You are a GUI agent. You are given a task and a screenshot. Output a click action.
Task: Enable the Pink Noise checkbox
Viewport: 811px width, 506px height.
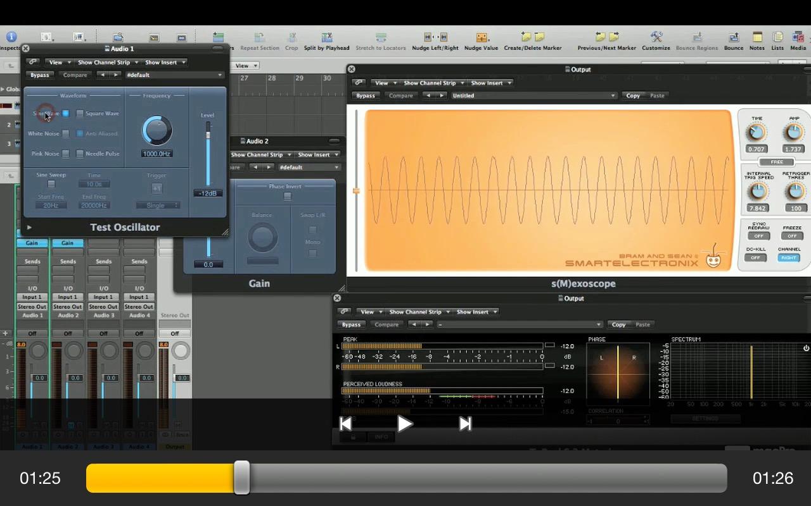pos(65,154)
